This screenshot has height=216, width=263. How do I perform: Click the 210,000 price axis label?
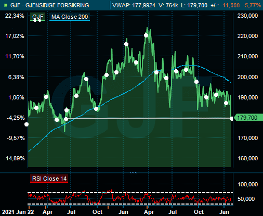[x=247, y=56]
